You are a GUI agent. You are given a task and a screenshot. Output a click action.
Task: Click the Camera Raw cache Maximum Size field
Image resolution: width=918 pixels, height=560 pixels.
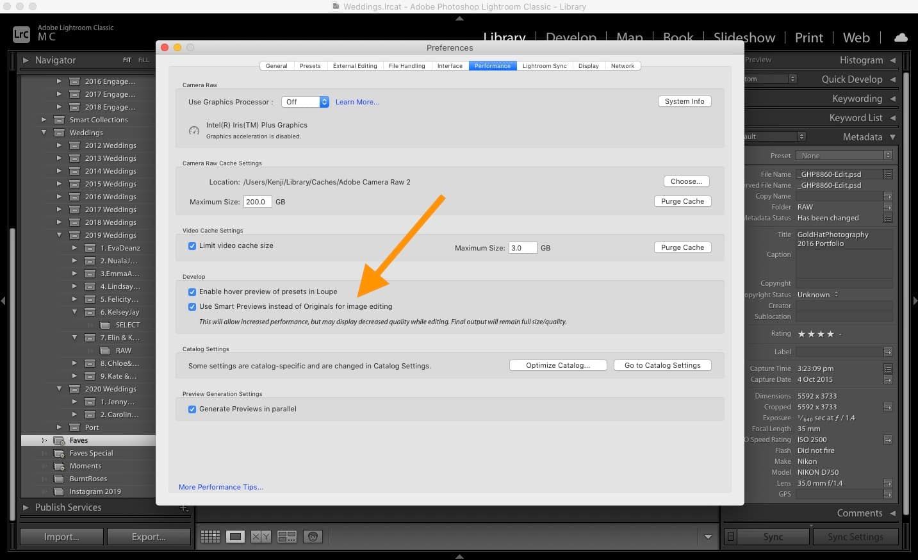point(258,202)
